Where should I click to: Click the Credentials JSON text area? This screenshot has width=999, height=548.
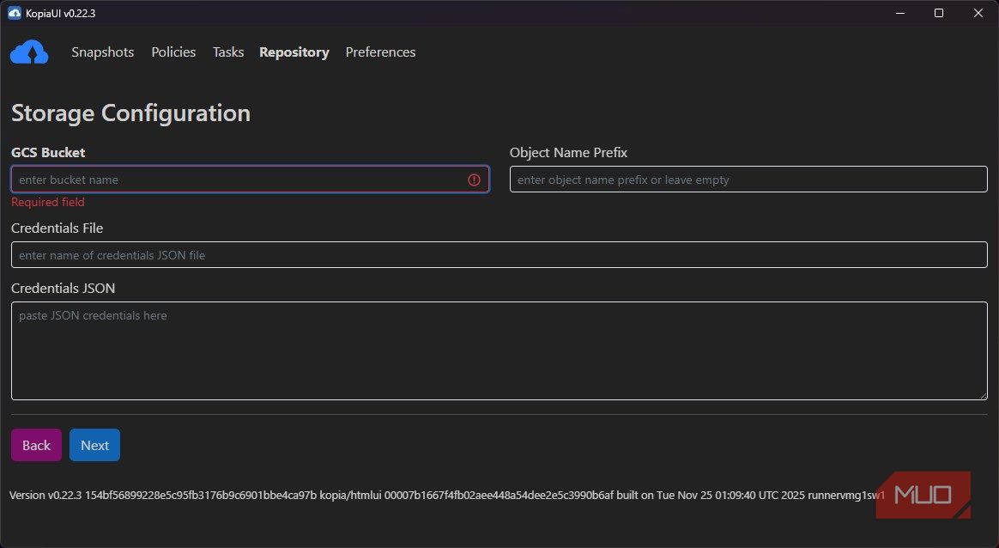coord(499,350)
